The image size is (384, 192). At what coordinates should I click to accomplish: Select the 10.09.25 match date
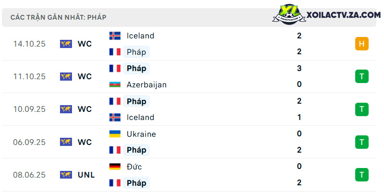(x=29, y=109)
